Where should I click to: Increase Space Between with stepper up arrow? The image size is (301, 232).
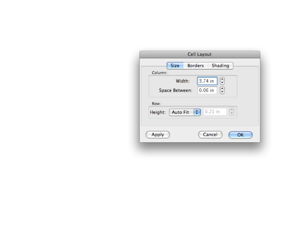[x=222, y=88]
